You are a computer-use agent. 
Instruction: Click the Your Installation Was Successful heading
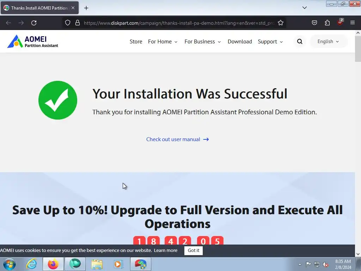coord(190,94)
